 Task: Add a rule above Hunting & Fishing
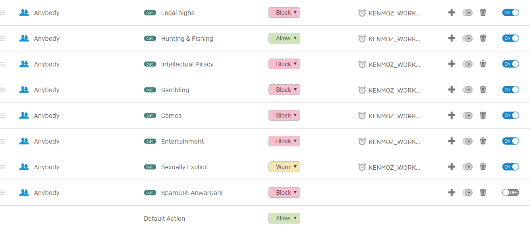point(452,38)
